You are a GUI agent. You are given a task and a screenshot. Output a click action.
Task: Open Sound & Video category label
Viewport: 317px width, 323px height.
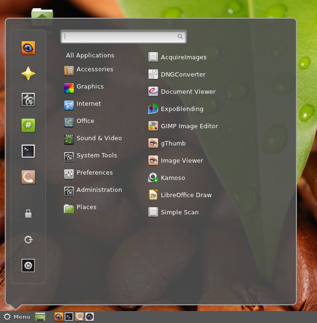(99, 138)
